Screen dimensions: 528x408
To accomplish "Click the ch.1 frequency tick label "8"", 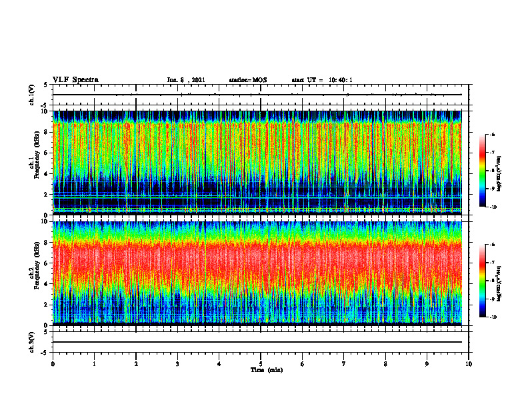I will click(47, 132).
